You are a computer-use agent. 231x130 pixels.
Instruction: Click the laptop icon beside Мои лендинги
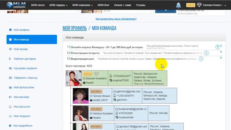point(10,116)
